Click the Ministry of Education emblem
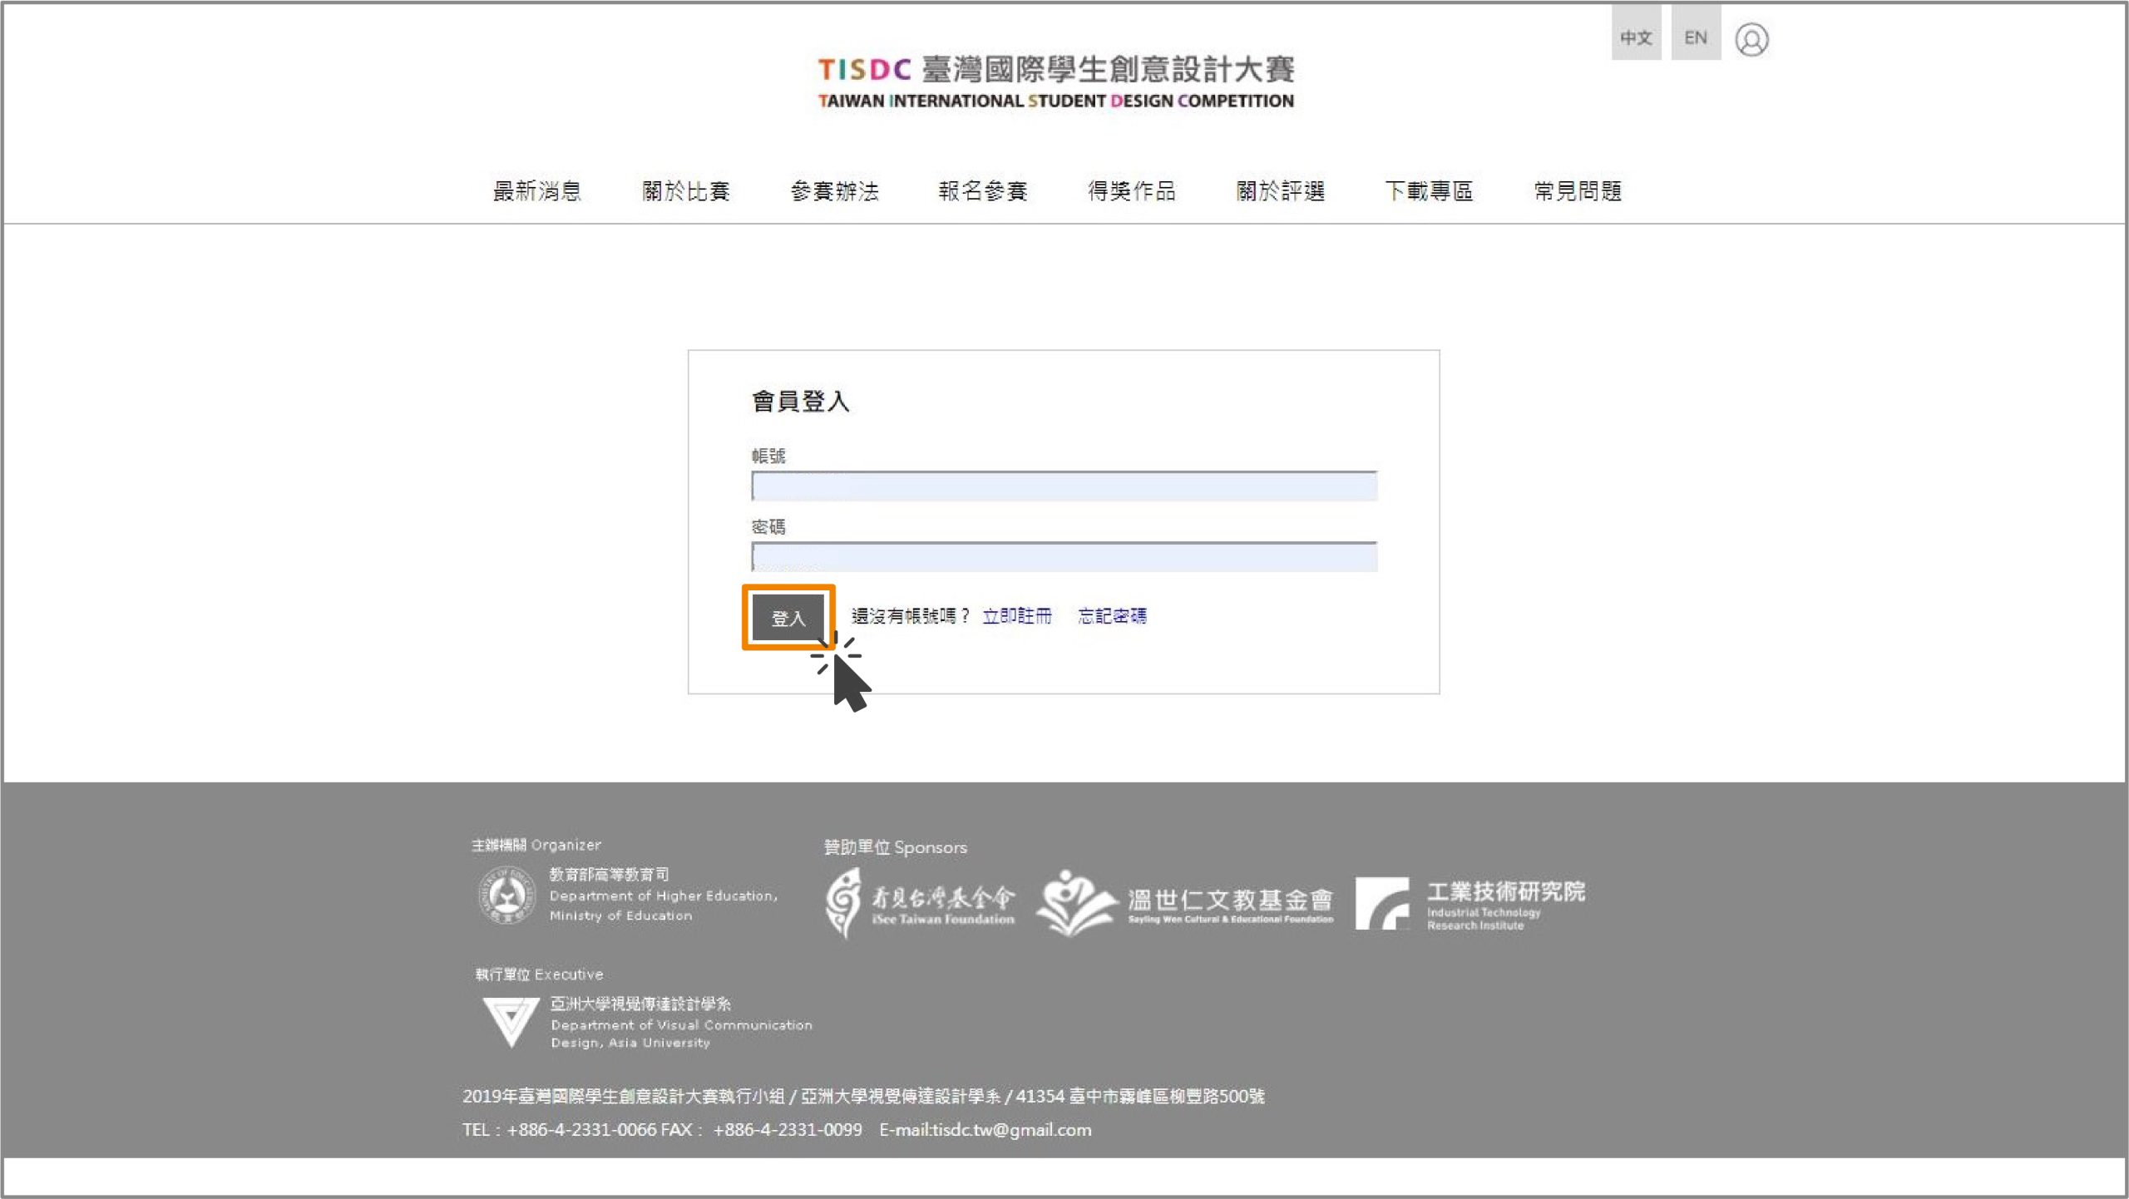 click(x=506, y=896)
